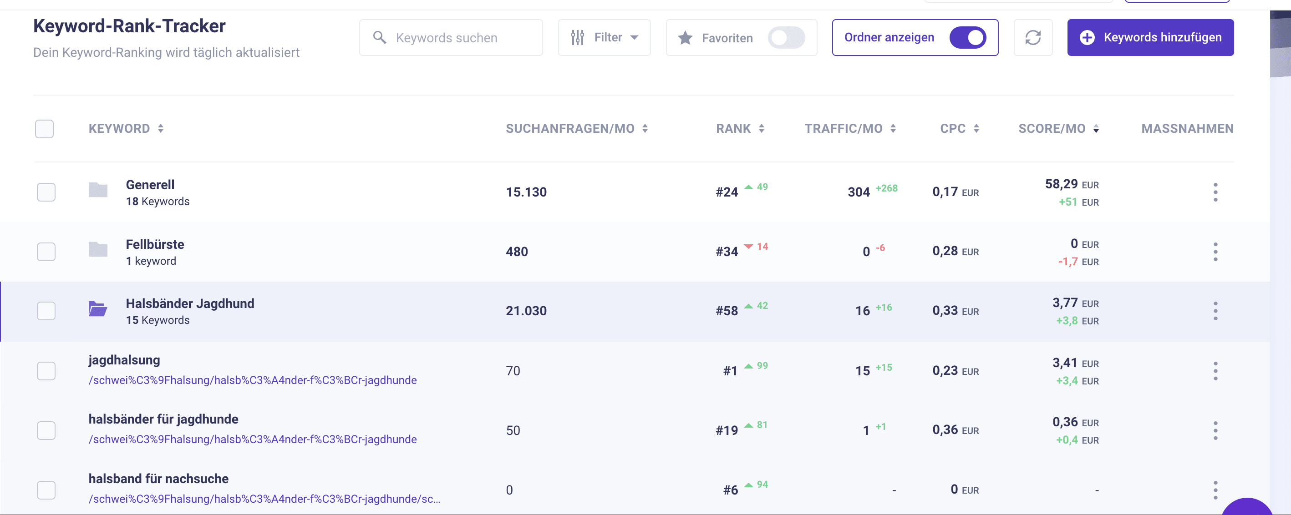Open the Filter dropdown
The width and height of the screenshot is (1291, 515).
[x=605, y=38]
